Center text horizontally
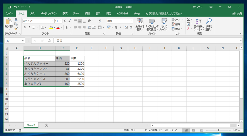 click(x=80, y=27)
